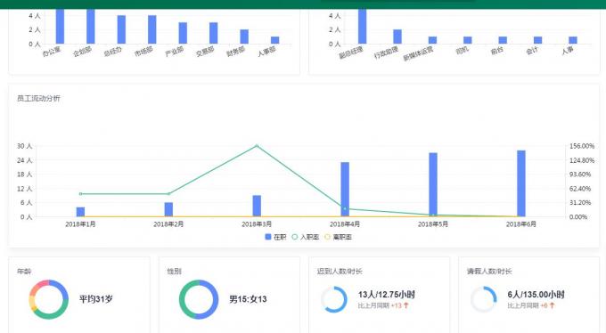Select the 入职率 data point at 2018年1月
This screenshot has width=606, height=333.
(x=80, y=194)
